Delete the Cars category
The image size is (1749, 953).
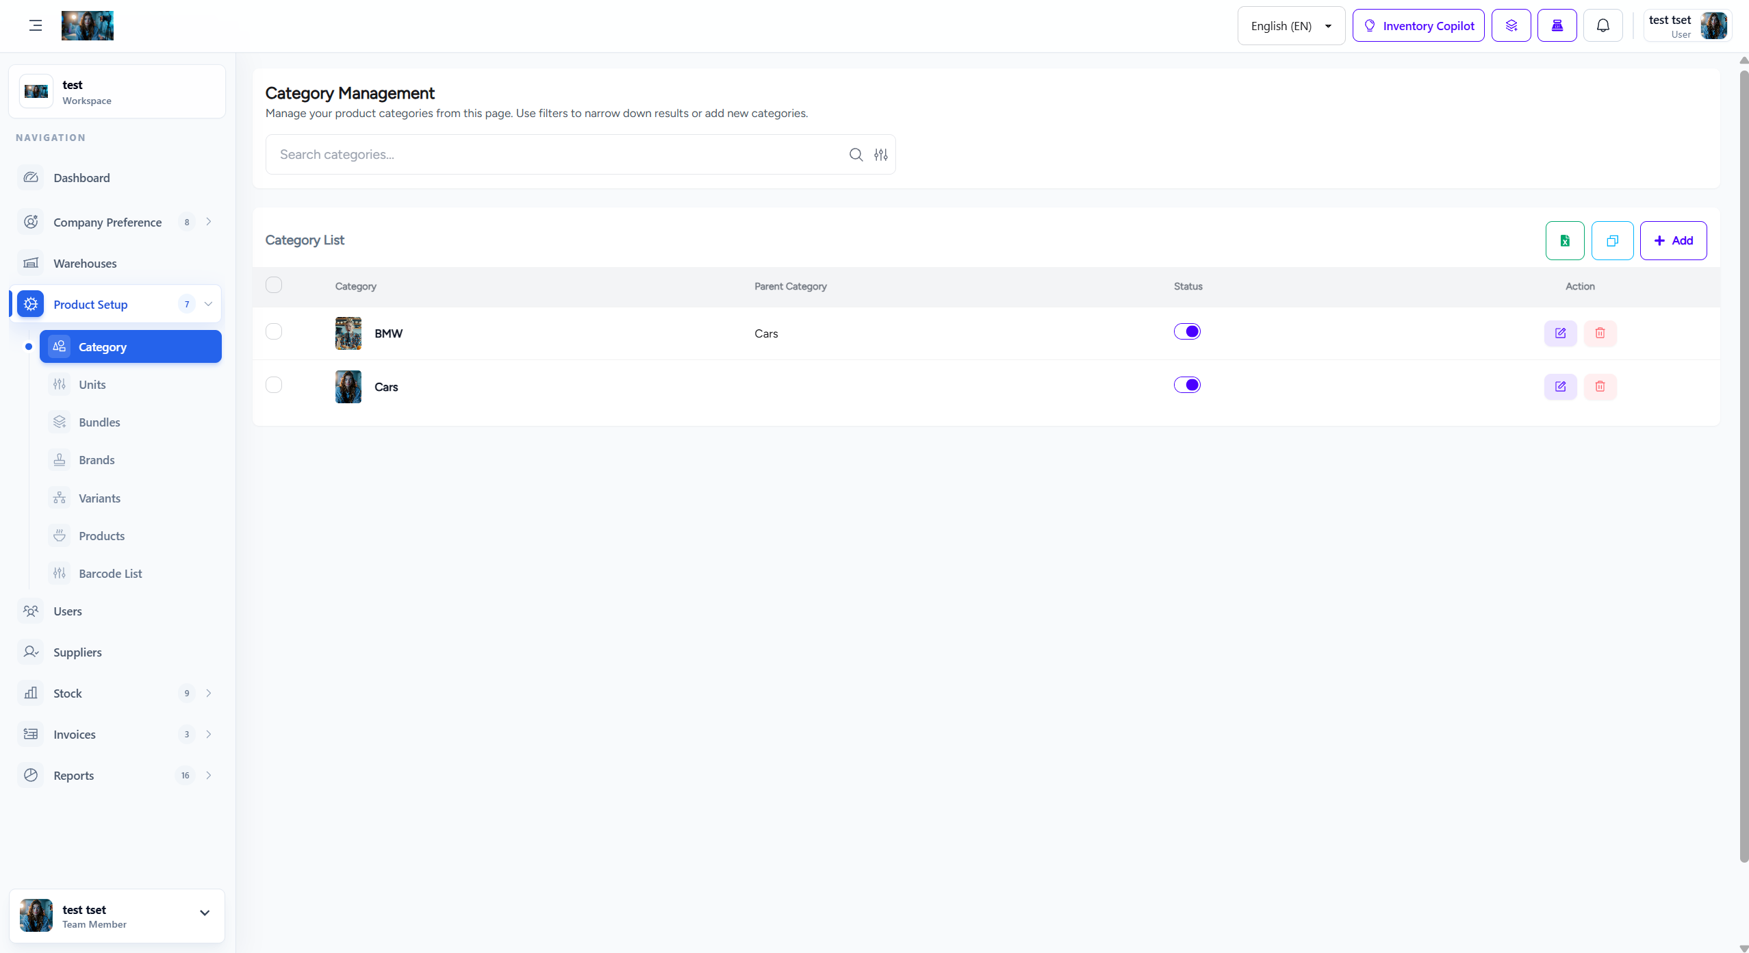point(1600,387)
